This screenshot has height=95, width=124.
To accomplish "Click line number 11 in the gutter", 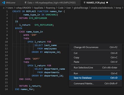I will click(x=6, y=45).
